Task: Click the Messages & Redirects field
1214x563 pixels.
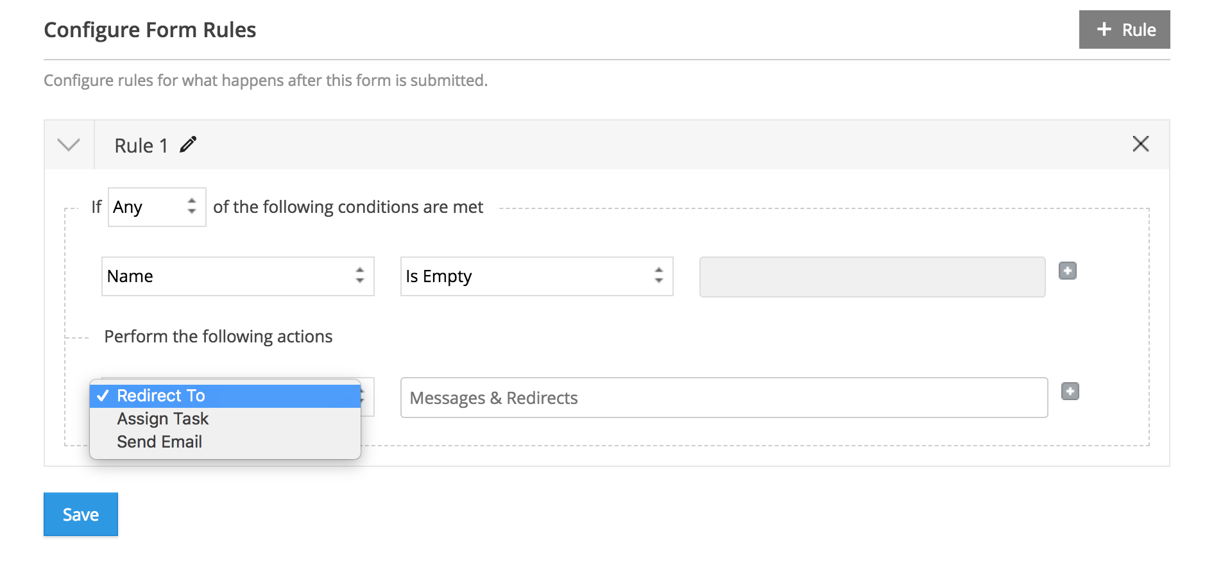Action: click(724, 398)
